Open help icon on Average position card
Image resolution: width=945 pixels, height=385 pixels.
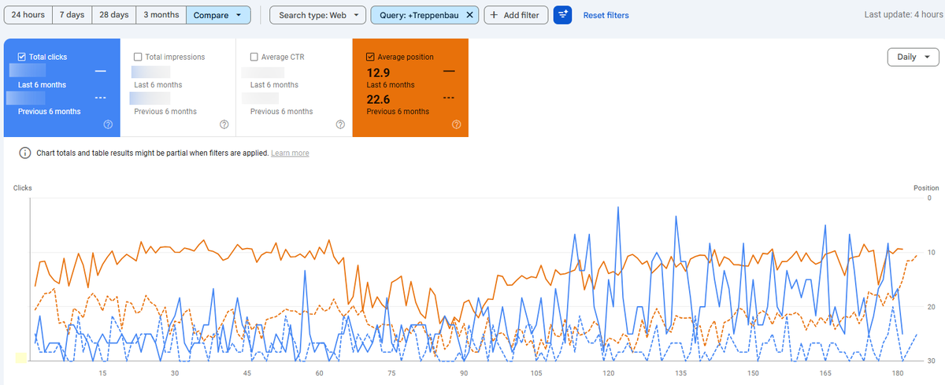coord(457,124)
